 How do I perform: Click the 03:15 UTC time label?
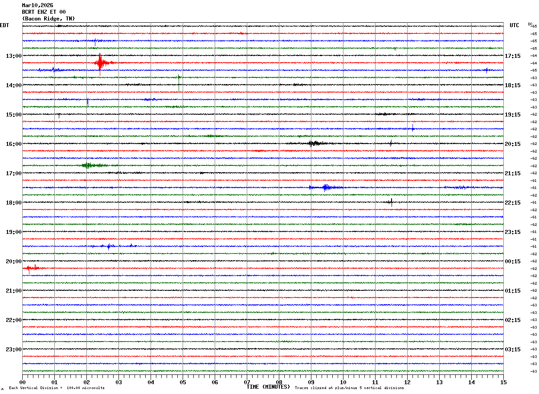512,350
